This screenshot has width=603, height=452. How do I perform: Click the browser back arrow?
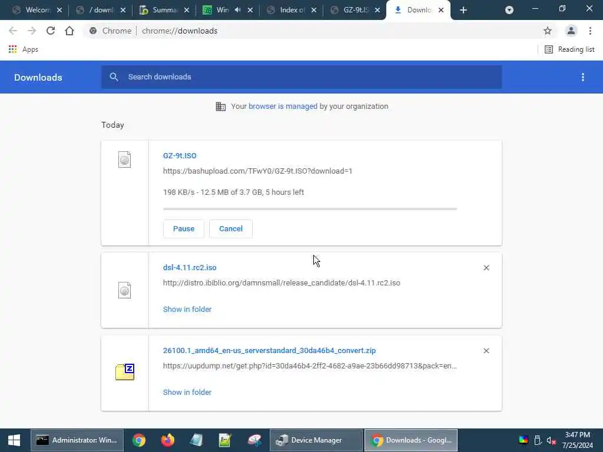pyautogui.click(x=13, y=31)
